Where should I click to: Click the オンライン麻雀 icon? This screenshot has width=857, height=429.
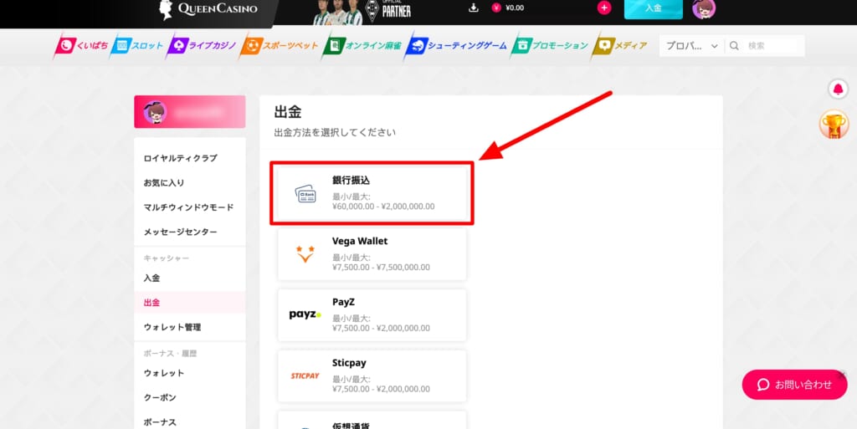pos(335,46)
